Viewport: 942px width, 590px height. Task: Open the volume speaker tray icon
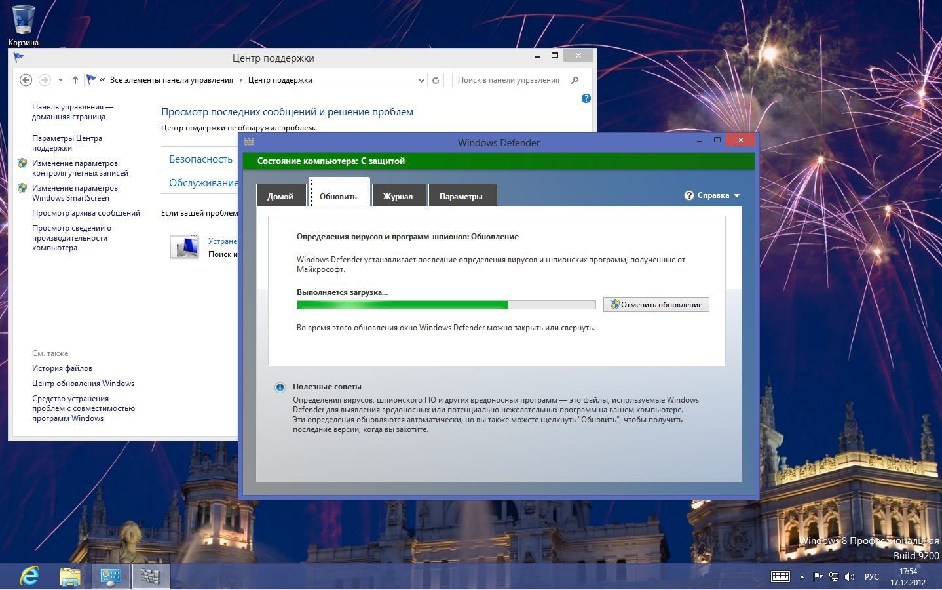[x=850, y=577]
